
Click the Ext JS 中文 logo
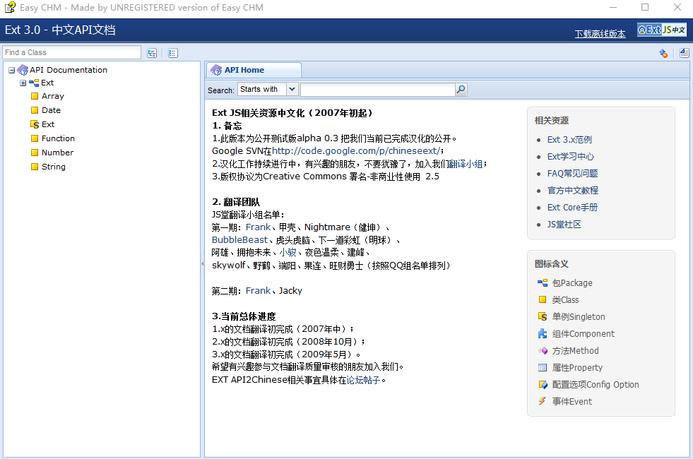click(661, 30)
